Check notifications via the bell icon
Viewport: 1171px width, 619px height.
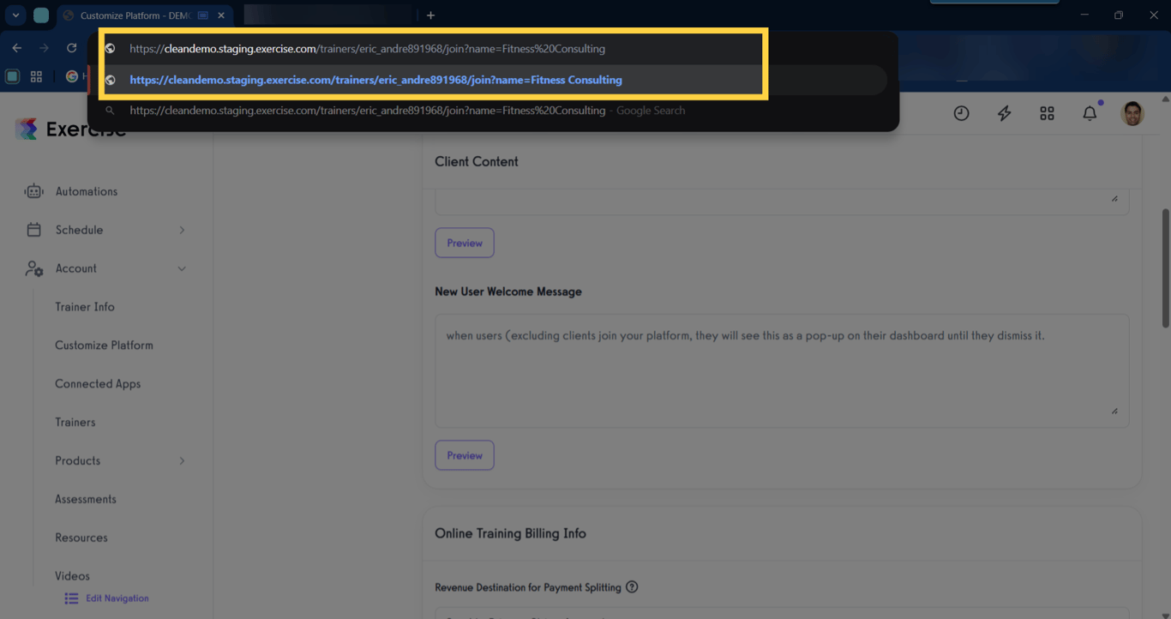tap(1090, 113)
